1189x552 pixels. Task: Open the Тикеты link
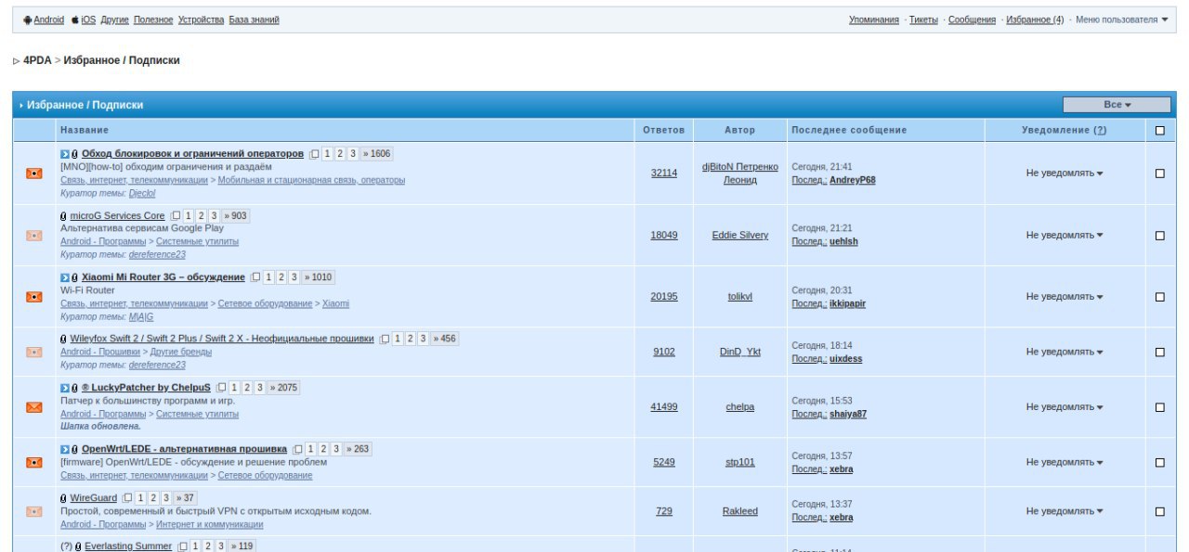tap(923, 19)
